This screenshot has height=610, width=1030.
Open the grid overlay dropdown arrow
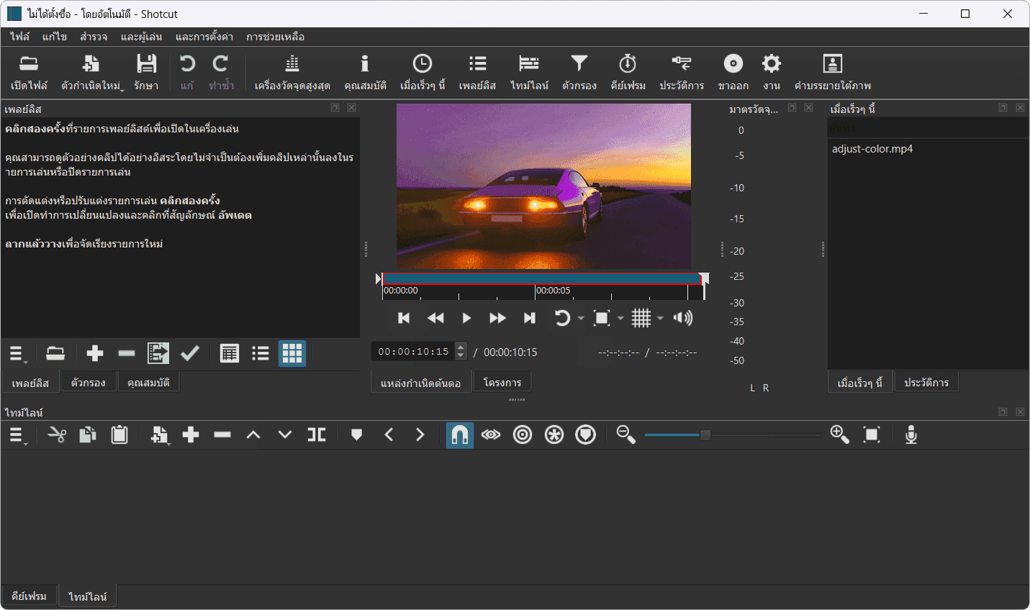(x=660, y=318)
